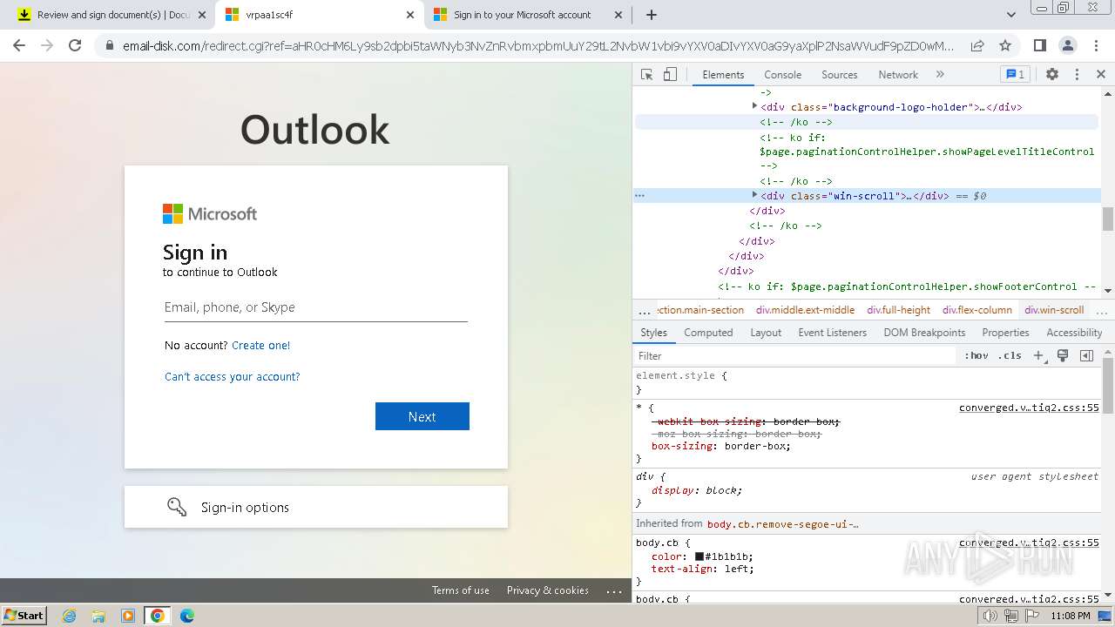Click the Create one! link
The width and height of the screenshot is (1115, 627).
[260, 345]
